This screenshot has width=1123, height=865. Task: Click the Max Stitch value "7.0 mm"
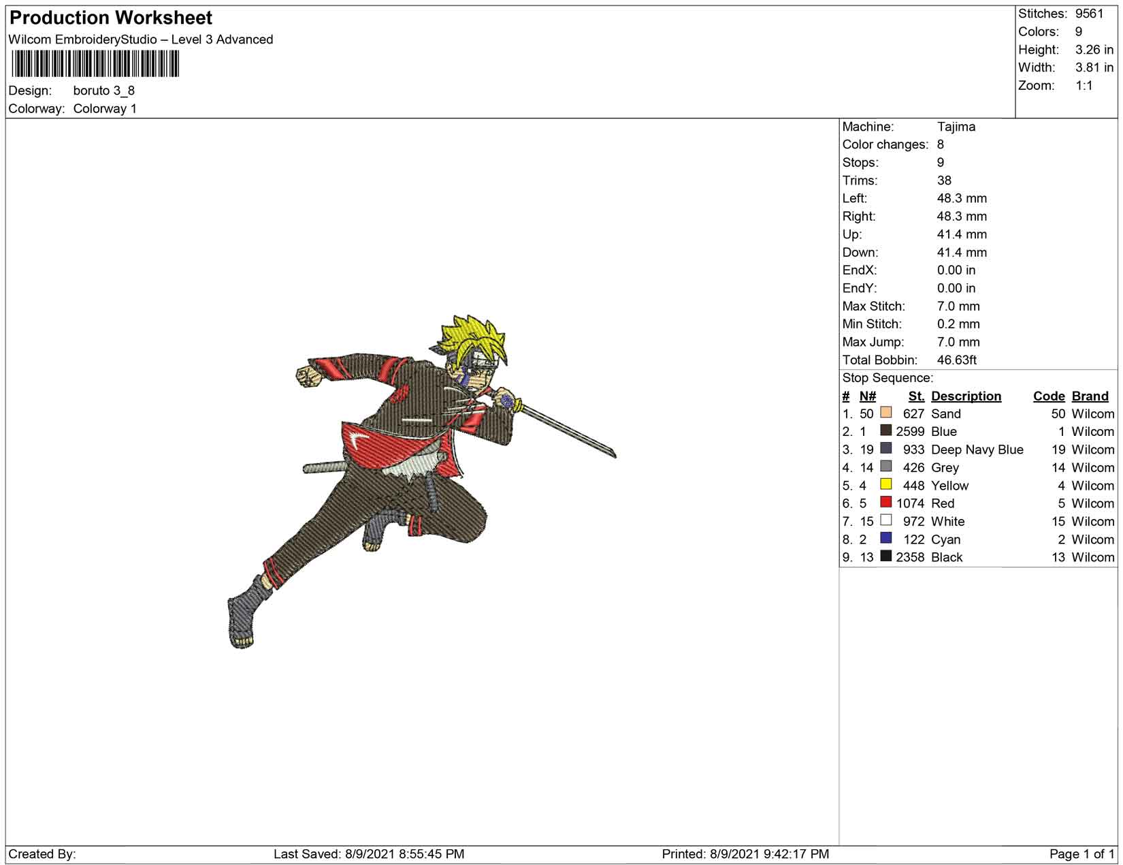(x=958, y=306)
